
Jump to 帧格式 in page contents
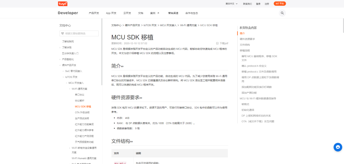click(245, 104)
